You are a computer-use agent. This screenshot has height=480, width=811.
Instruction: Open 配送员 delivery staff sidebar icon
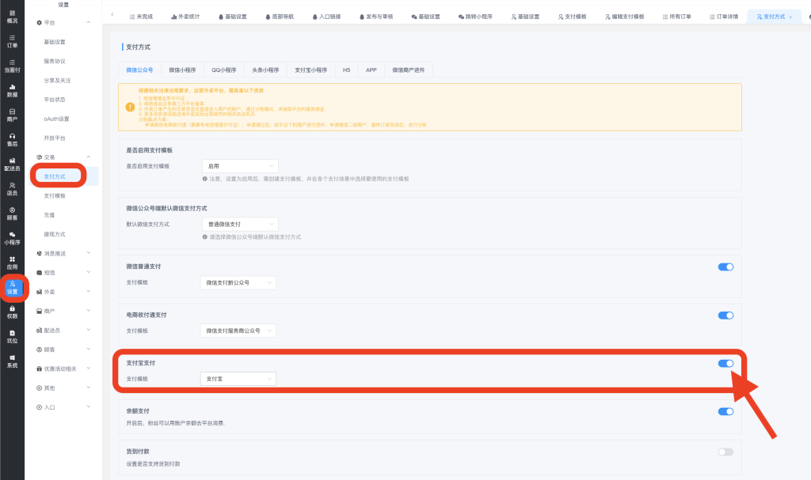coord(12,164)
